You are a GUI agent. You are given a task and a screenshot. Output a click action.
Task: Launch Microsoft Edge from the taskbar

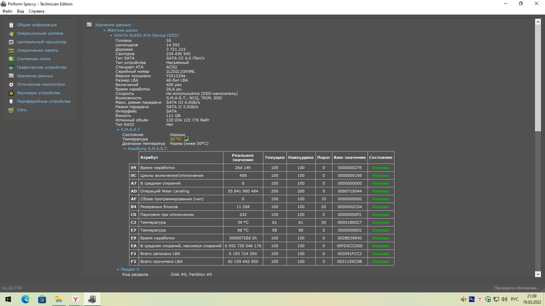click(x=25, y=299)
